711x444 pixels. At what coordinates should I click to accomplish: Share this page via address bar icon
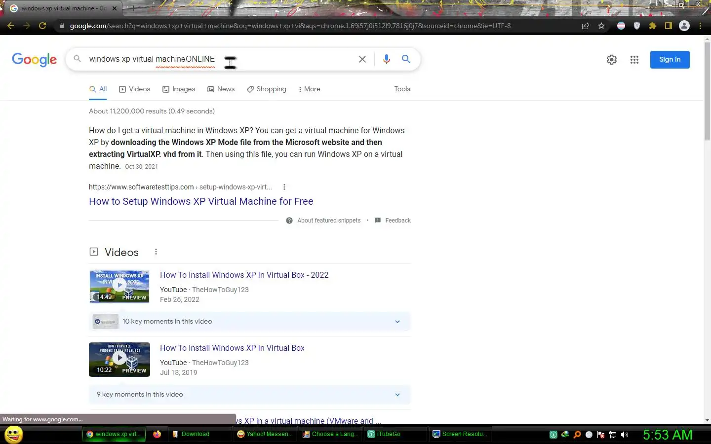tap(586, 26)
